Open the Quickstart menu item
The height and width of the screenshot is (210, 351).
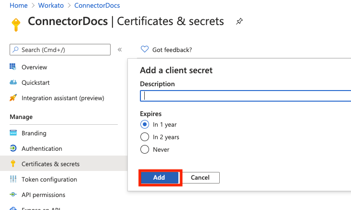(36, 83)
